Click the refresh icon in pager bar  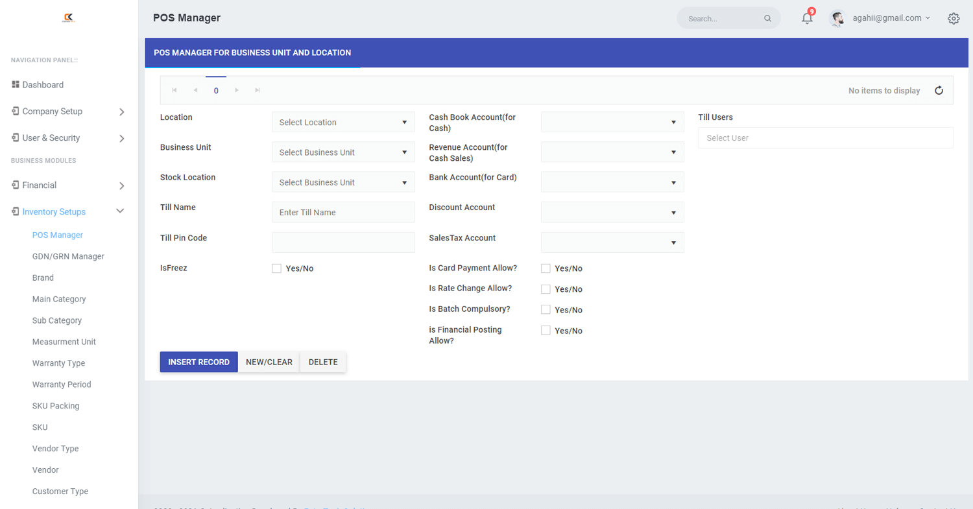(939, 91)
